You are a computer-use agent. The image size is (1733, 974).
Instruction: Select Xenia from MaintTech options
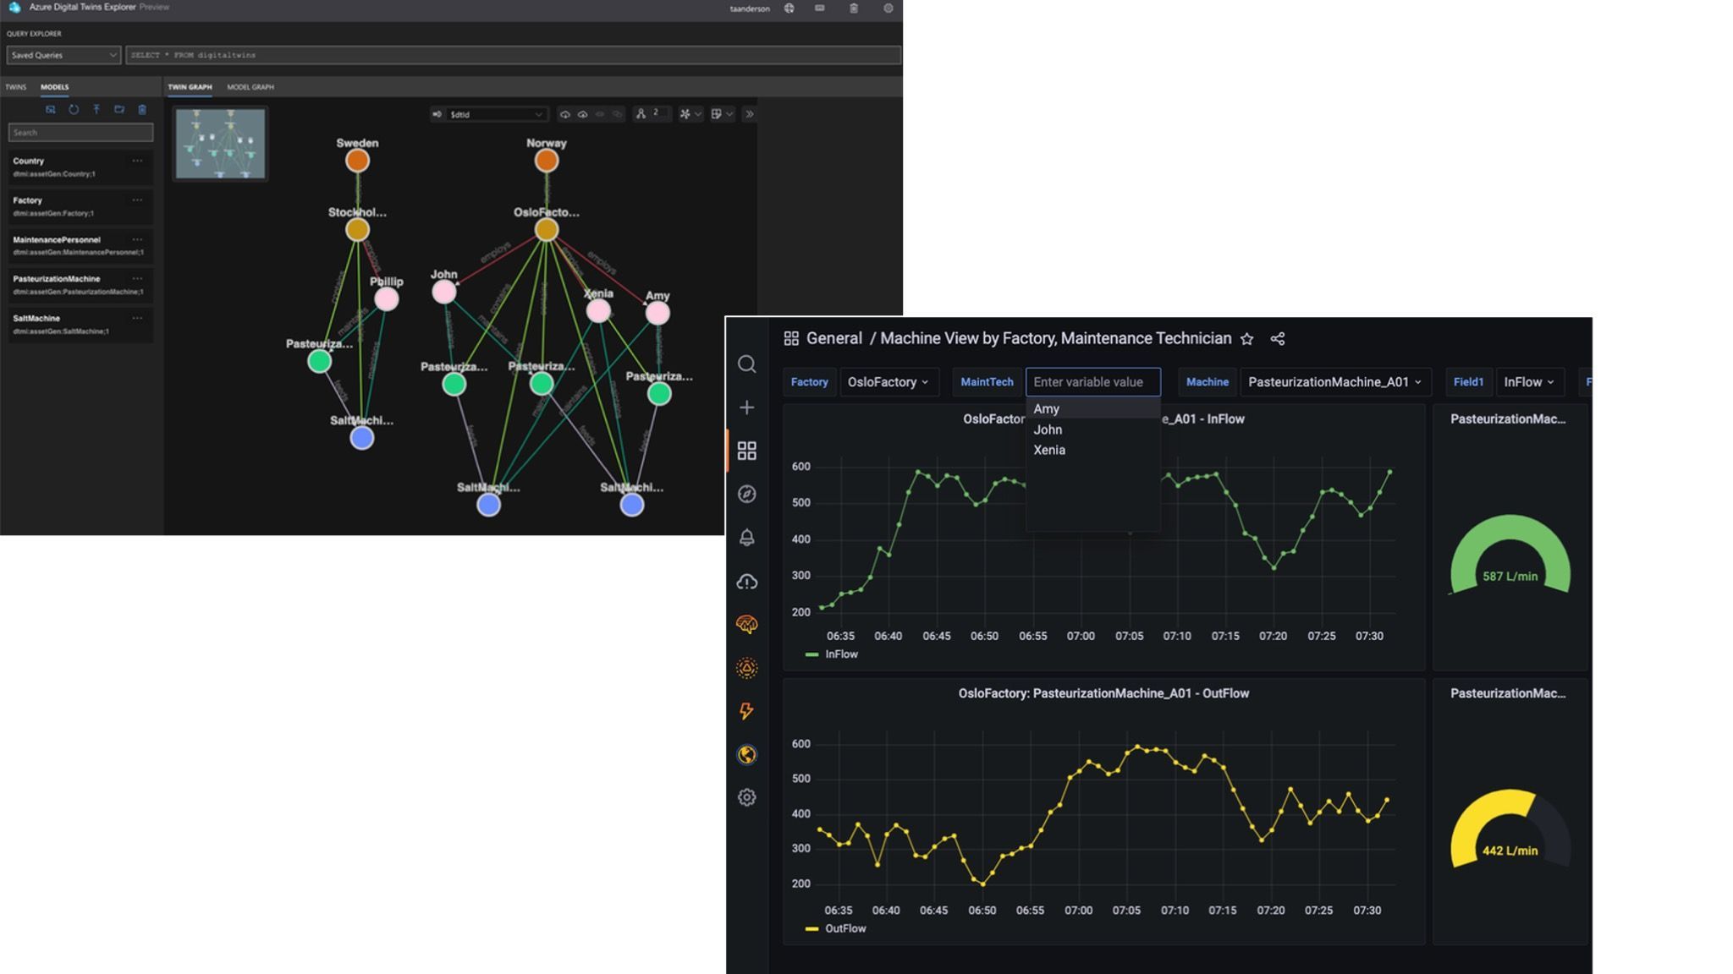tap(1049, 450)
